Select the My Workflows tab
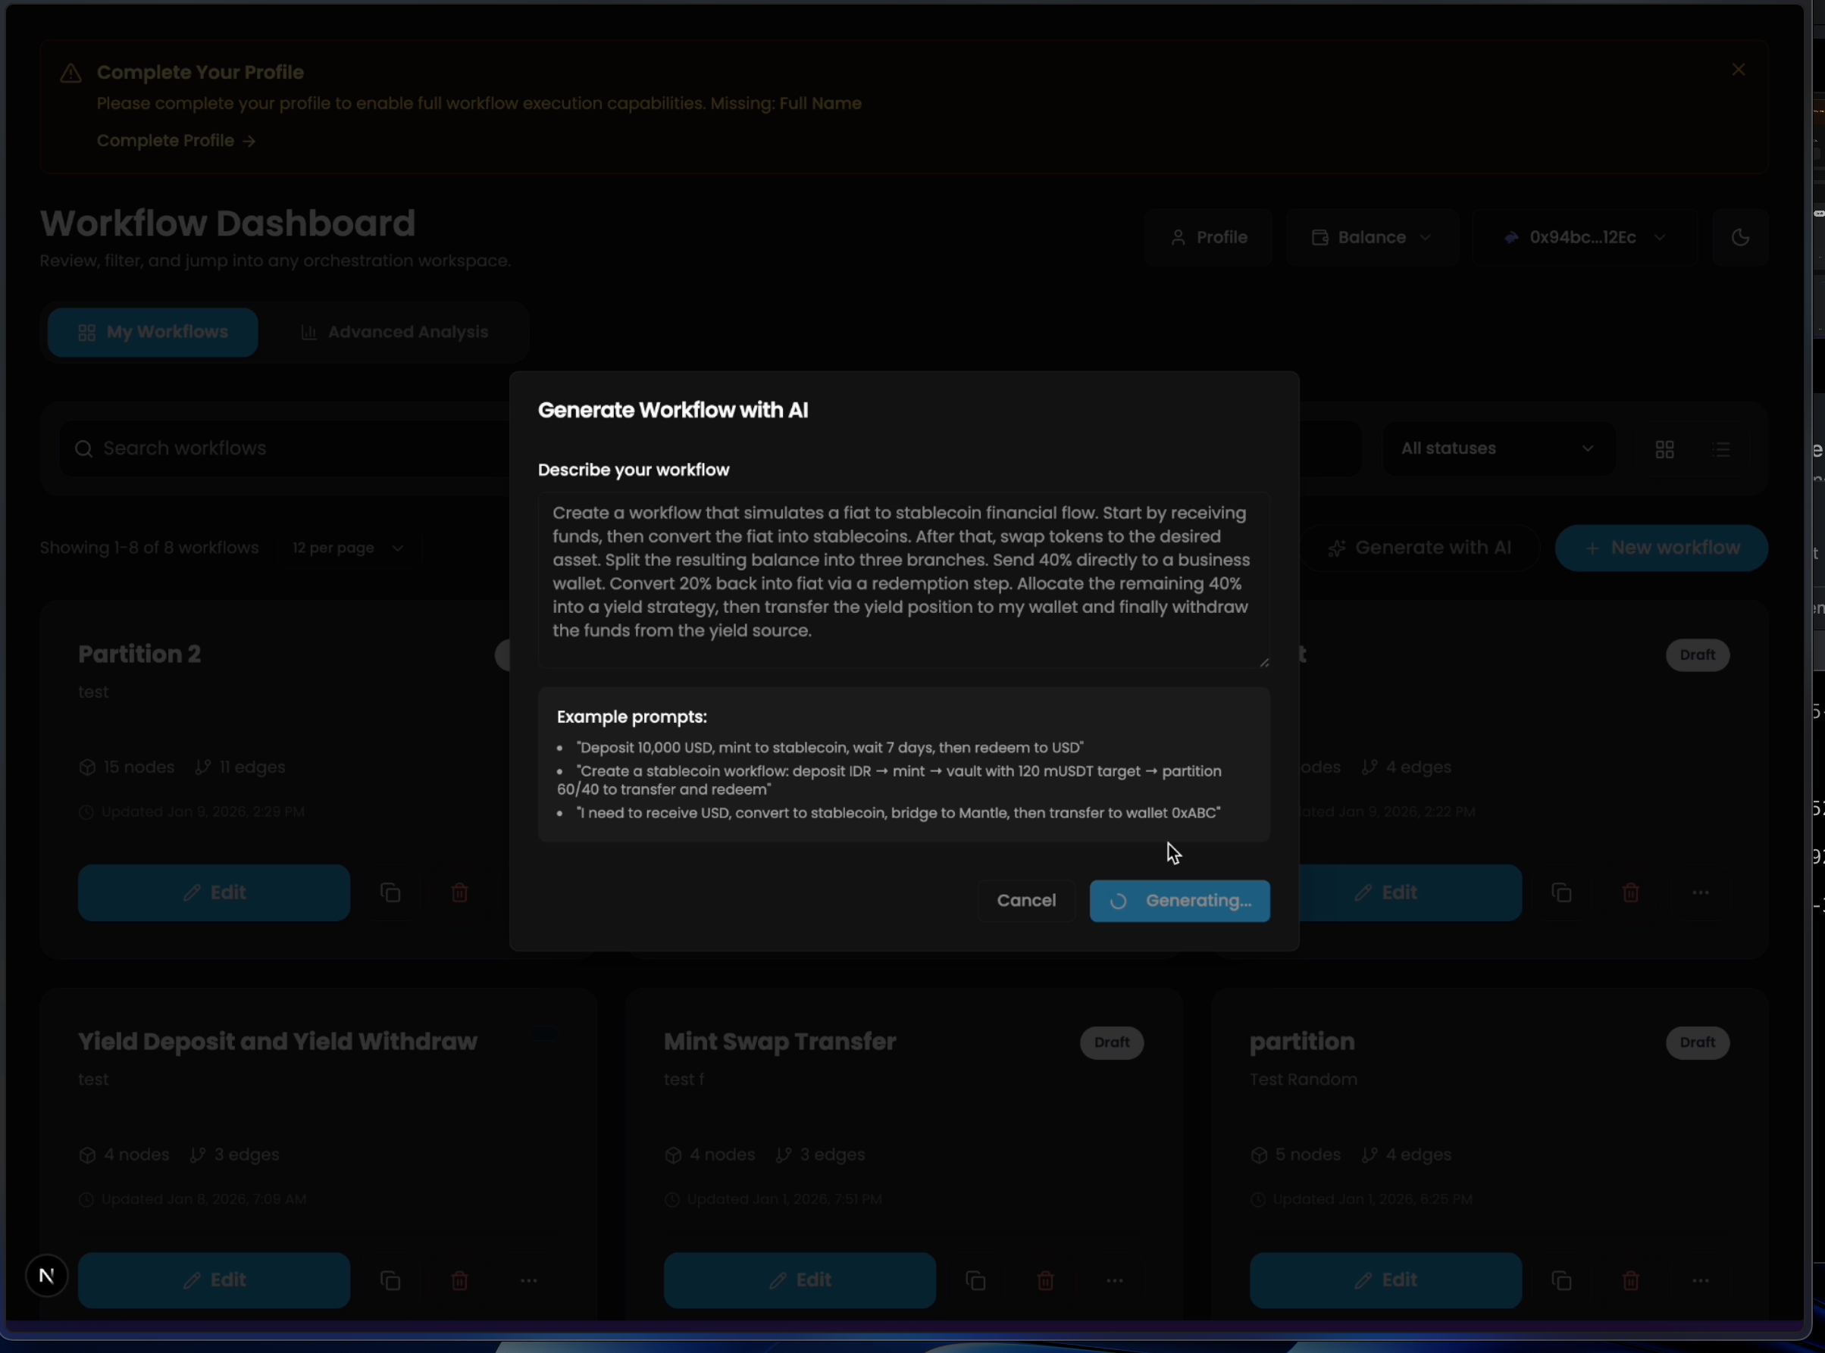 point(153,333)
